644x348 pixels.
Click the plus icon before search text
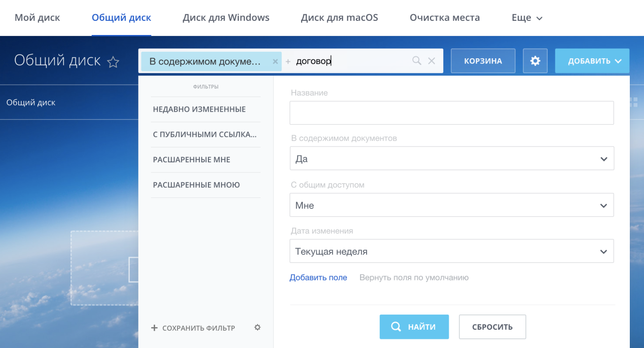coord(288,61)
